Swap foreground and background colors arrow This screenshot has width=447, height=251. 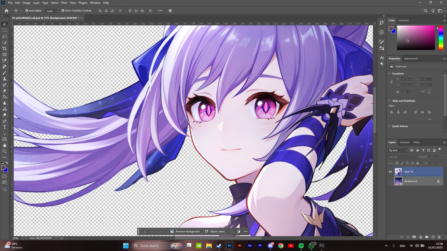pos(7,163)
